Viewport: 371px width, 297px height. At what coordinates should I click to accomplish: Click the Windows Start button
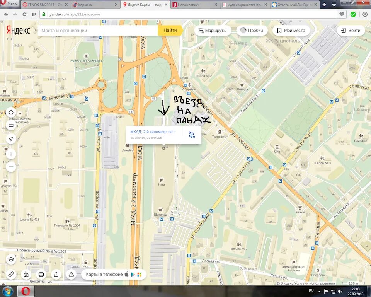(x=8, y=291)
